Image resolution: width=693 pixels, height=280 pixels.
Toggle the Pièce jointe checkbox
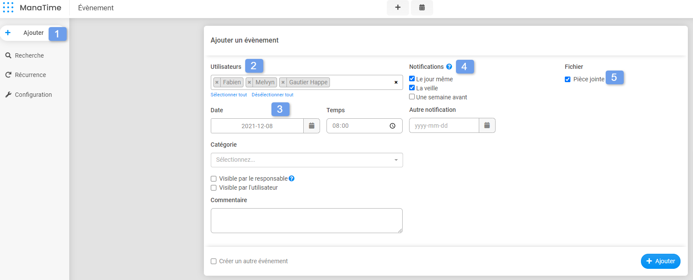click(x=568, y=80)
